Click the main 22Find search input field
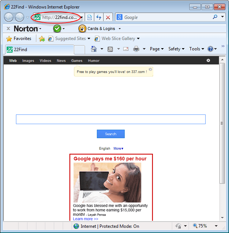This screenshot has width=229, height=233. 111,119
